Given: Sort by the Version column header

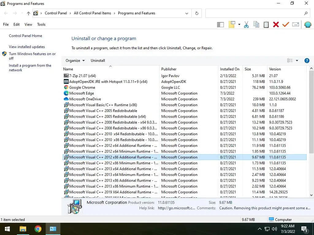Looking at the screenshot, I should [x=287, y=69].
